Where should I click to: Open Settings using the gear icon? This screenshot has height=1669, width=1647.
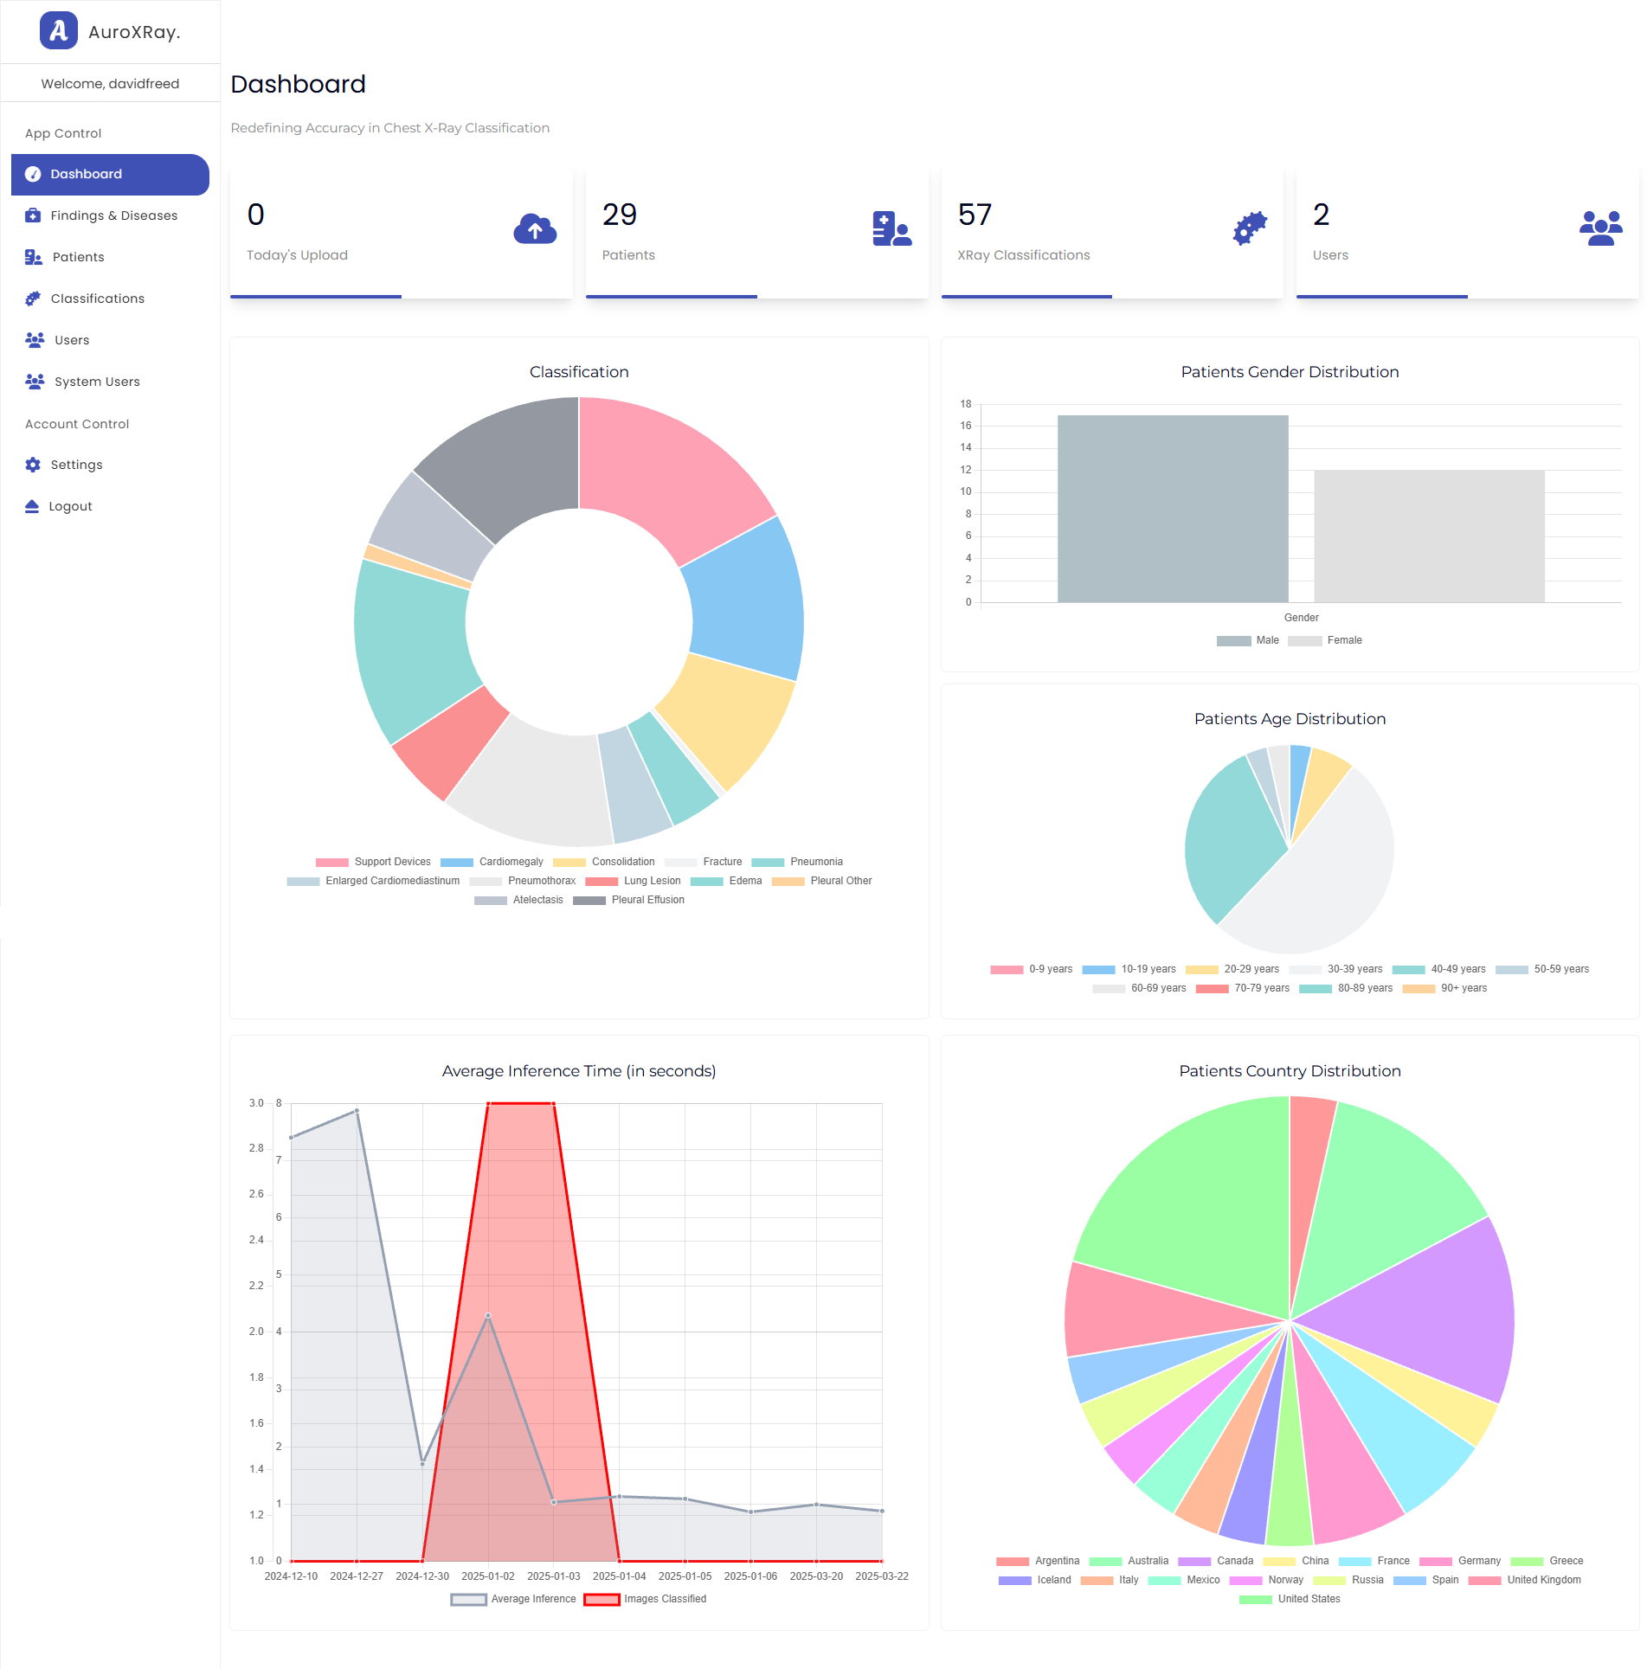point(33,465)
